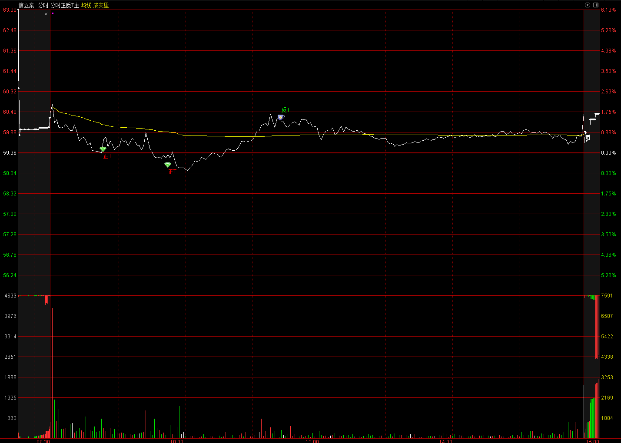621x443 pixels.
Task: Select the 信立泰 stock name label
Action: pos(26,5)
